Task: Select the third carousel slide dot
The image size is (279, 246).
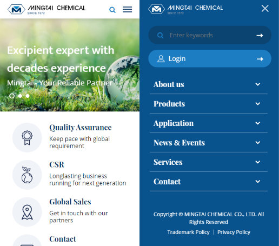Action: [28, 96]
